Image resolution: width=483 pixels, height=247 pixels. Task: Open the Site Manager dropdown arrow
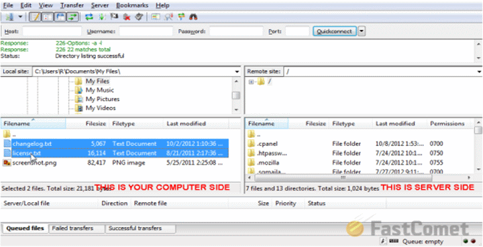click(20, 17)
